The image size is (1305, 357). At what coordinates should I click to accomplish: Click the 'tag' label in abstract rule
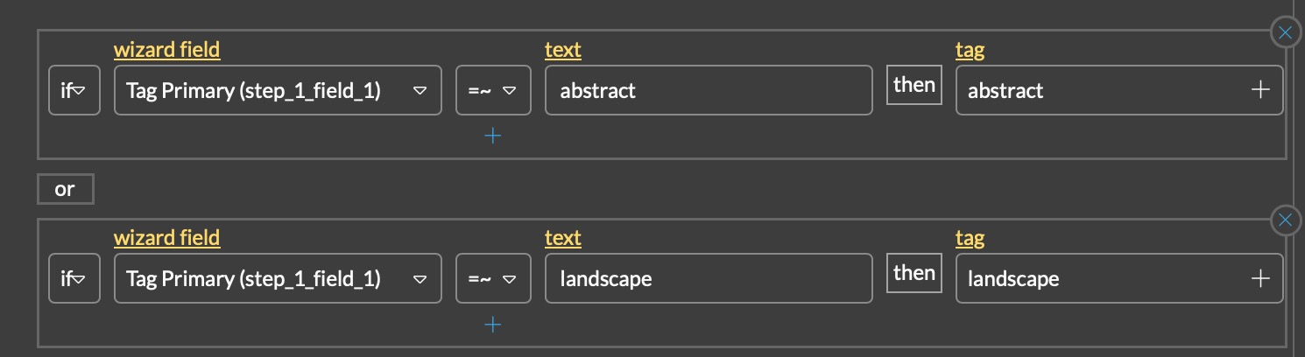pos(970,50)
